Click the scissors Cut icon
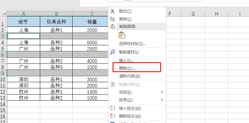Screen dimensions: 249x123 pyautogui.click(x=113, y=11)
